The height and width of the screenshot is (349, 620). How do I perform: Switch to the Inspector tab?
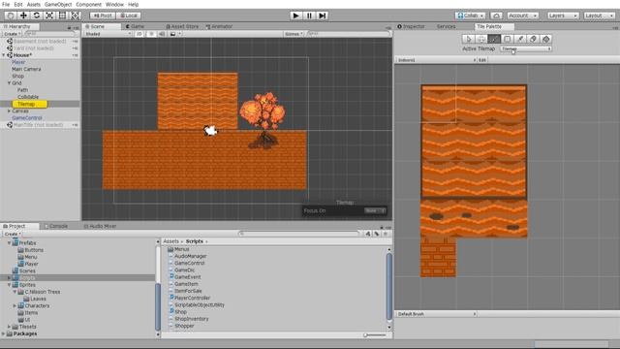[411, 26]
